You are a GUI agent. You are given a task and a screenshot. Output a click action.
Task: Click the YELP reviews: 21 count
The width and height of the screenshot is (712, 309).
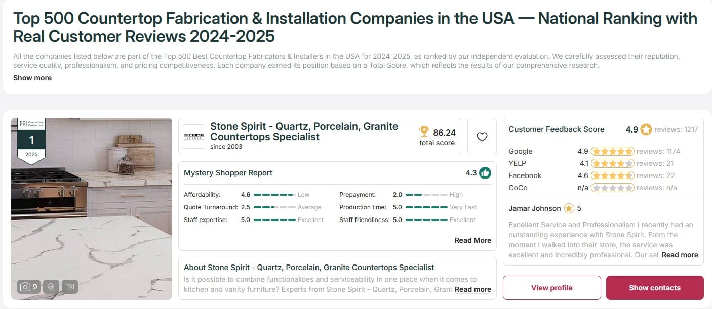655,163
